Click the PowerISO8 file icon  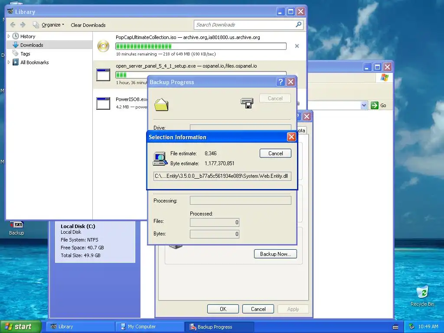coord(103,103)
